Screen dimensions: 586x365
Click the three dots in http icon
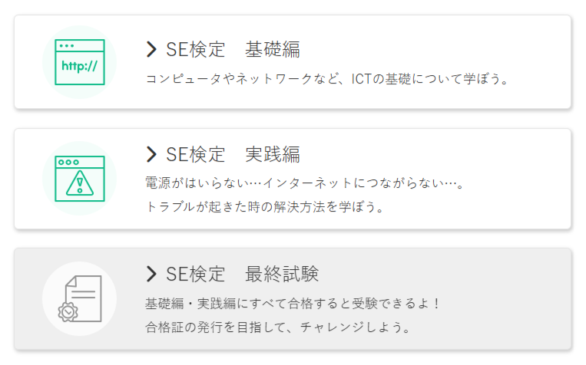point(67,45)
